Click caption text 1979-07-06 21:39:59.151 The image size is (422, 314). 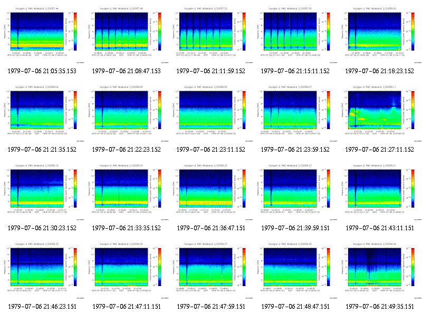pos(295,228)
